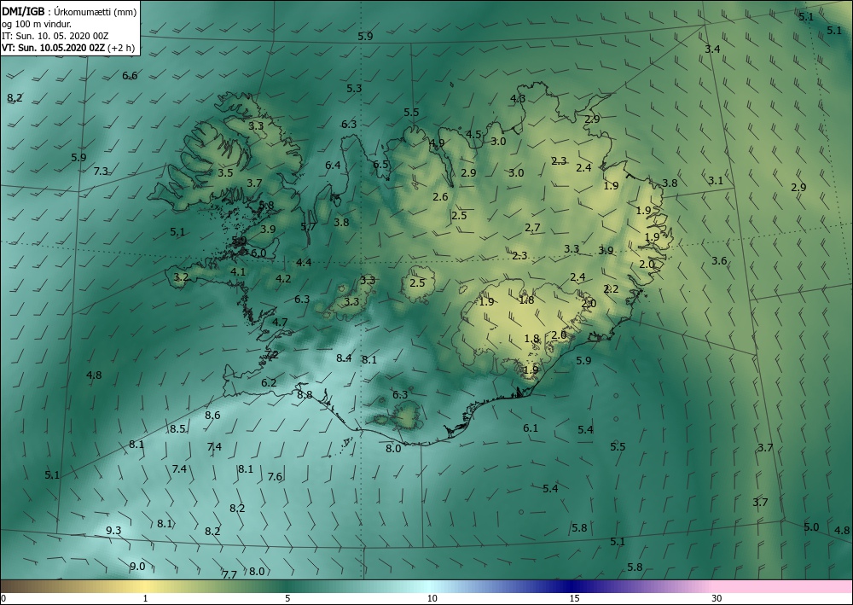Click the map value '2.9' over the eastern sea

pos(798,187)
